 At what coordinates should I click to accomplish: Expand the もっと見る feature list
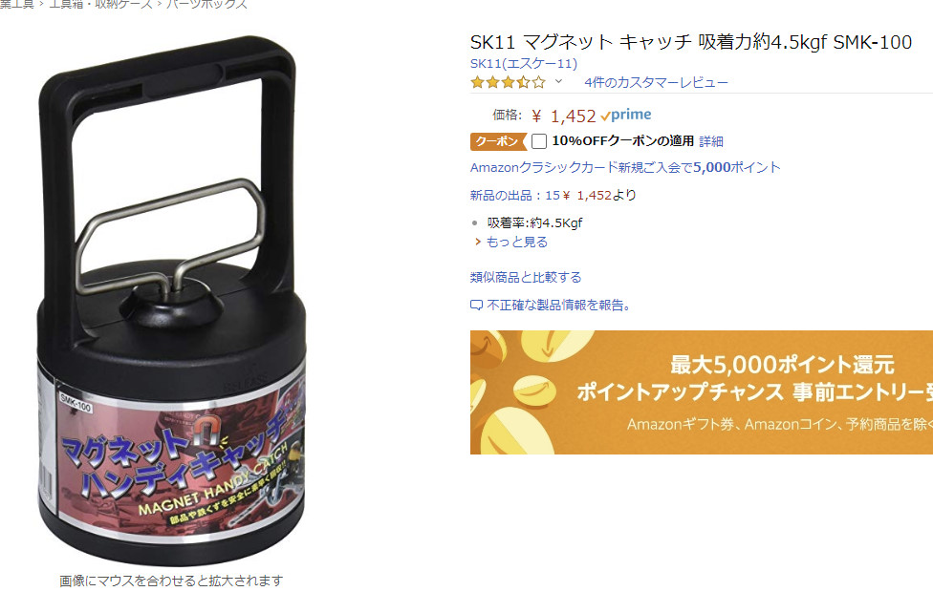tap(516, 242)
